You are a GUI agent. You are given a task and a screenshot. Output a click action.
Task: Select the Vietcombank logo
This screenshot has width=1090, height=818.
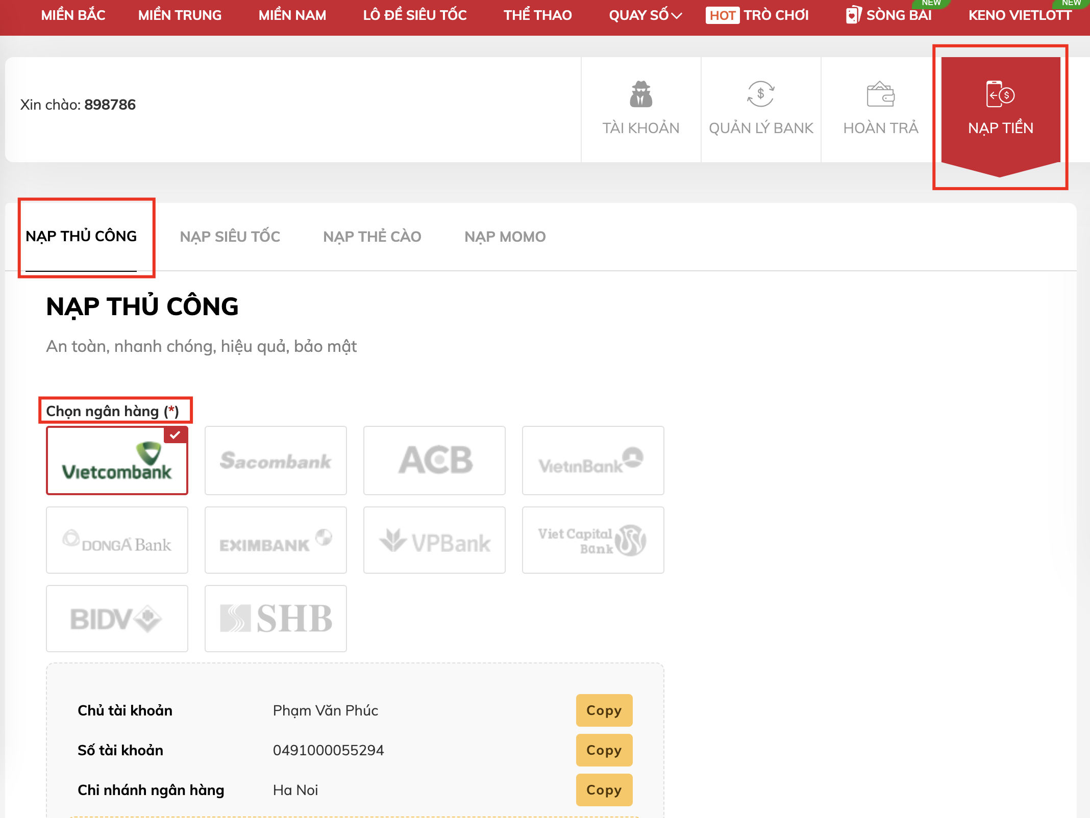coord(117,461)
